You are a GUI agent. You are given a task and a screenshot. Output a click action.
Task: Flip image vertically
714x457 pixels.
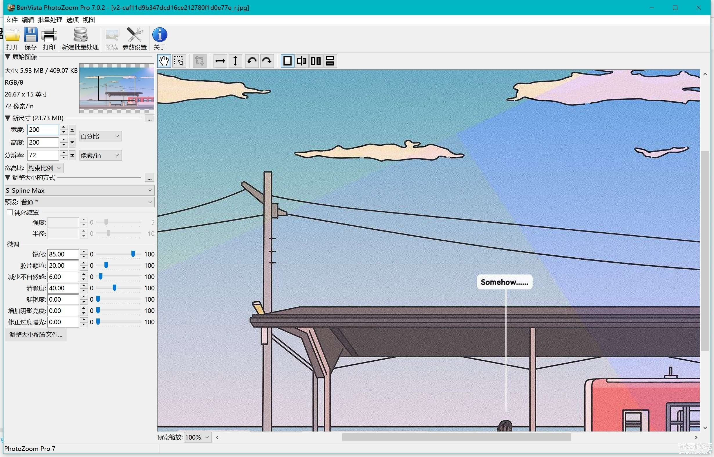click(x=235, y=61)
